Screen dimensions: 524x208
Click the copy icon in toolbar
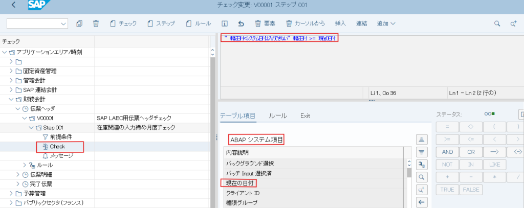tap(79, 24)
